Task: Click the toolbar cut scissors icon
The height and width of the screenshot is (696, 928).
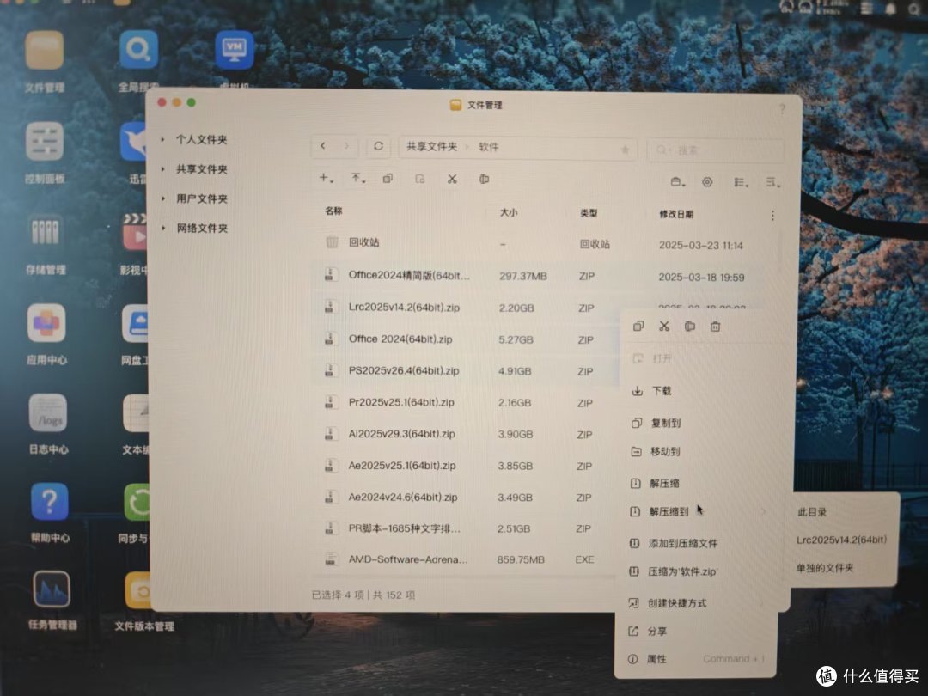Action: [452, 179]
